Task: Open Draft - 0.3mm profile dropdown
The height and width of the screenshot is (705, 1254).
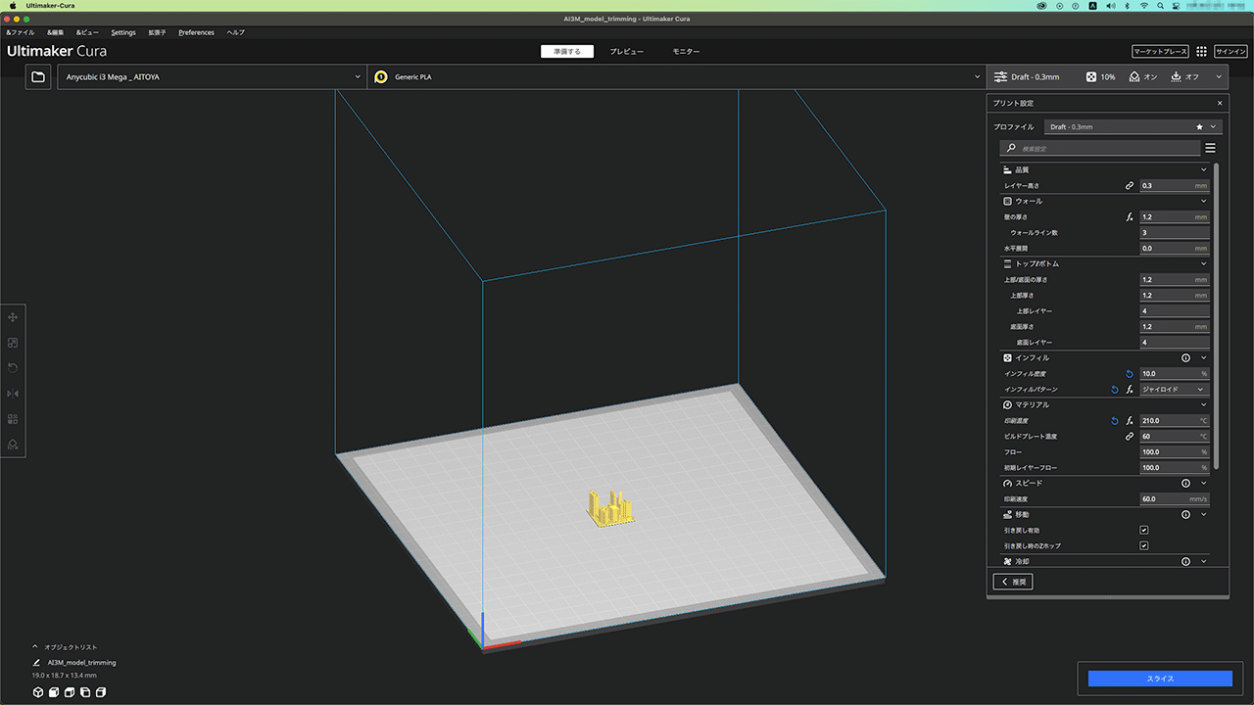Action: click(1133, 126)
